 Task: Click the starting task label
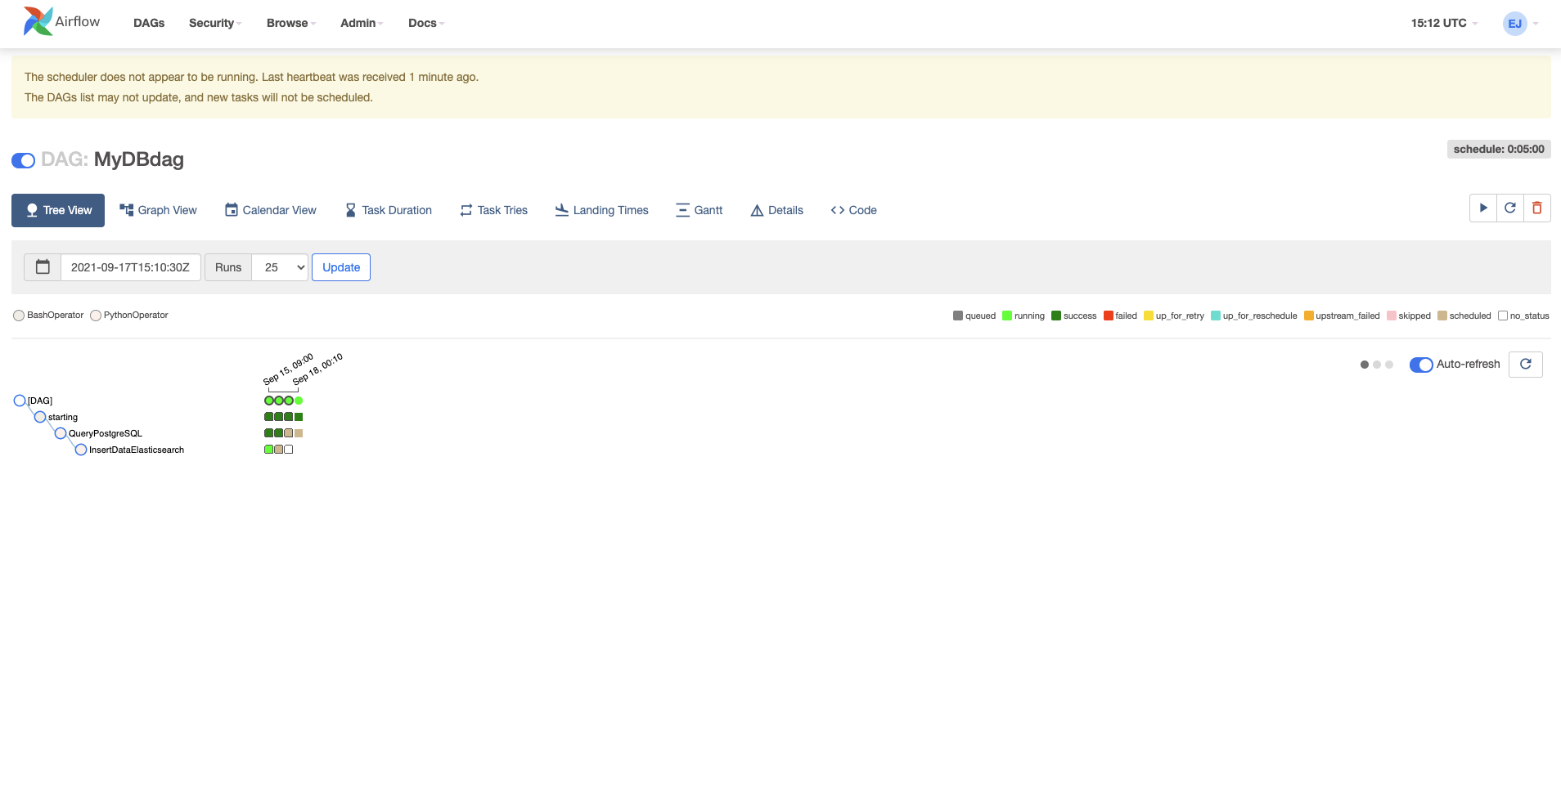63,417
